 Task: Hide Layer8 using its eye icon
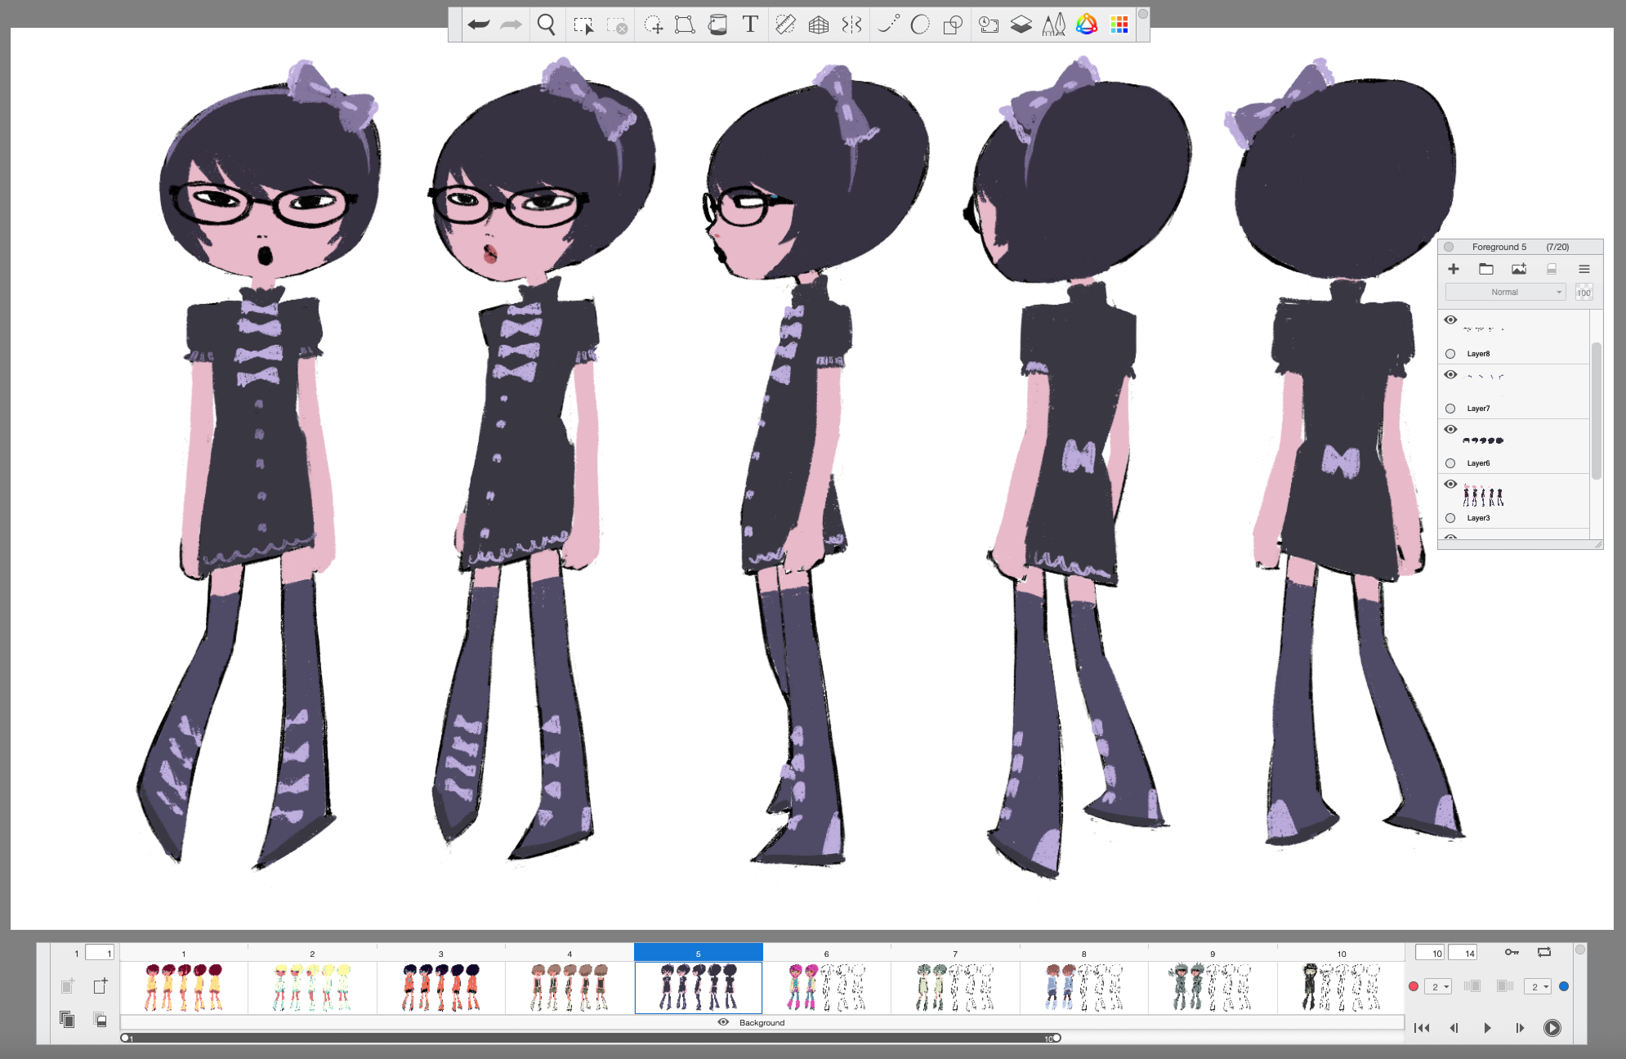tap(1450, 320)
